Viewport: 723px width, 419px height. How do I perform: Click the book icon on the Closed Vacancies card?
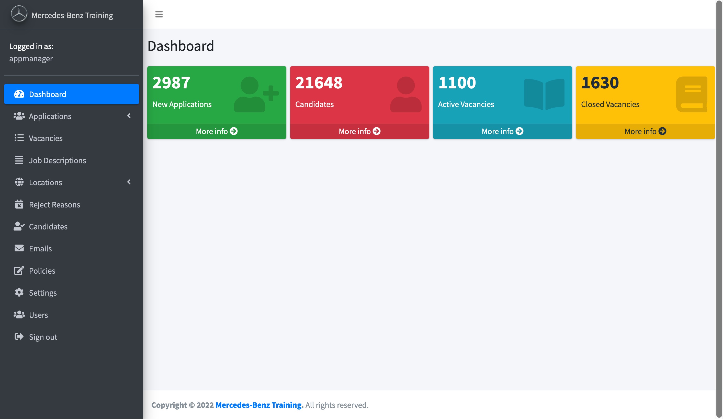click(x=692, y=94)
